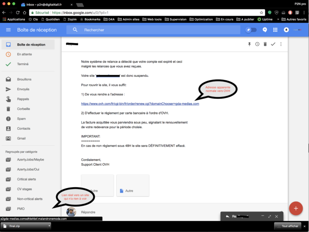Snooze this email with clock icon

257,44
